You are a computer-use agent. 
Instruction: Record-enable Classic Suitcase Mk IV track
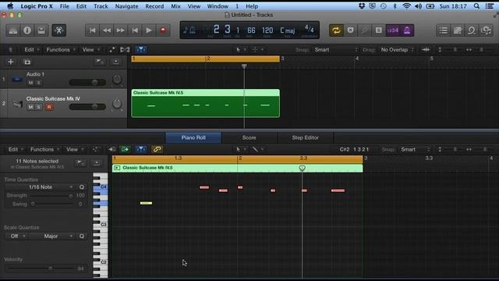49,107
